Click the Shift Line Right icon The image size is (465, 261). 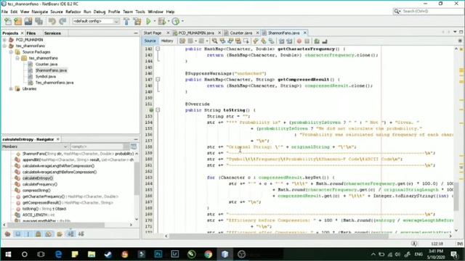click(289, 41)
